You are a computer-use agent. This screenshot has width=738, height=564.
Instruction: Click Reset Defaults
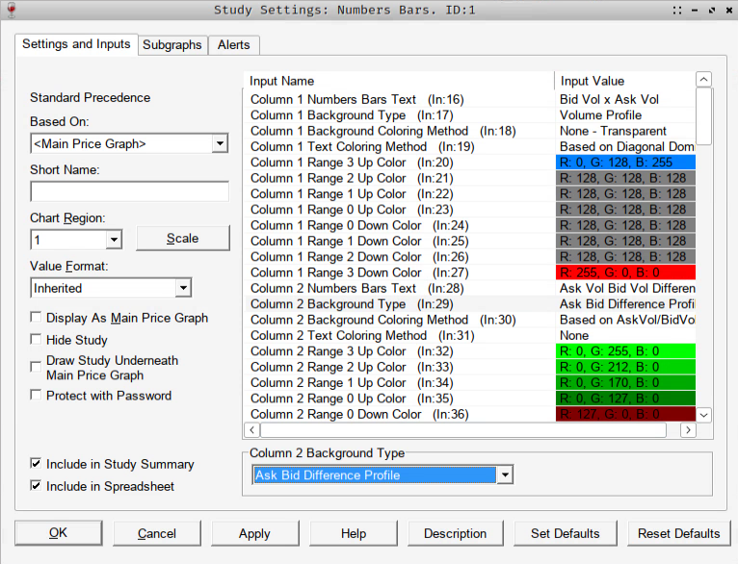tap(678, 533)
